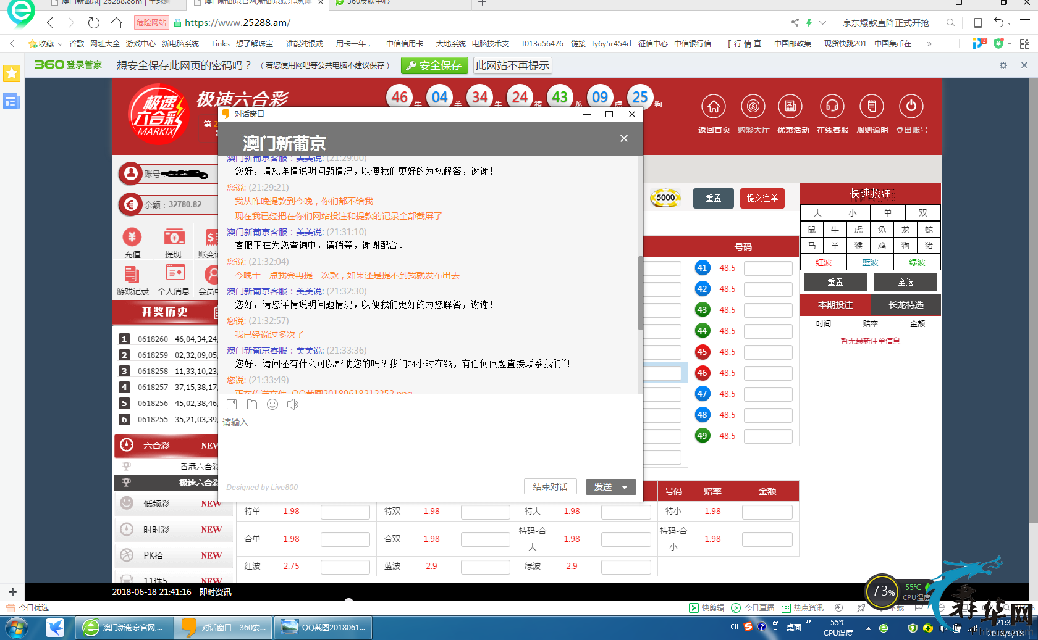Click the 特单 bet amount field
1038x640 pixels.
345,512
